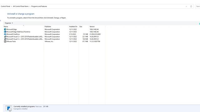This screenshot has height=112, width=200.
Task: Select the Microsoft Edge program icon
Action: [5, 29]
